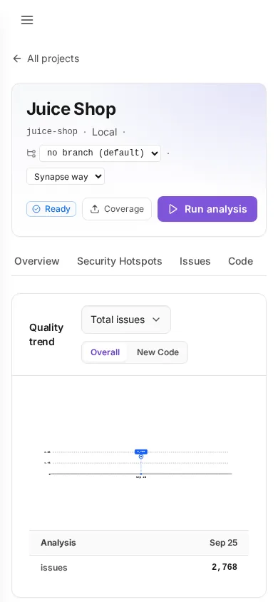Click the issues row label
This screenshot has width=278, height=602.
[54, 568]
